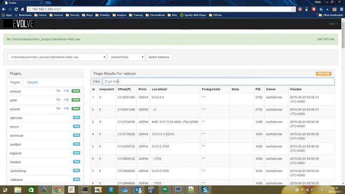This screenshot has width=345, height=194.
Task: Click the Switch Memory button
Action: tap(159, 57)
